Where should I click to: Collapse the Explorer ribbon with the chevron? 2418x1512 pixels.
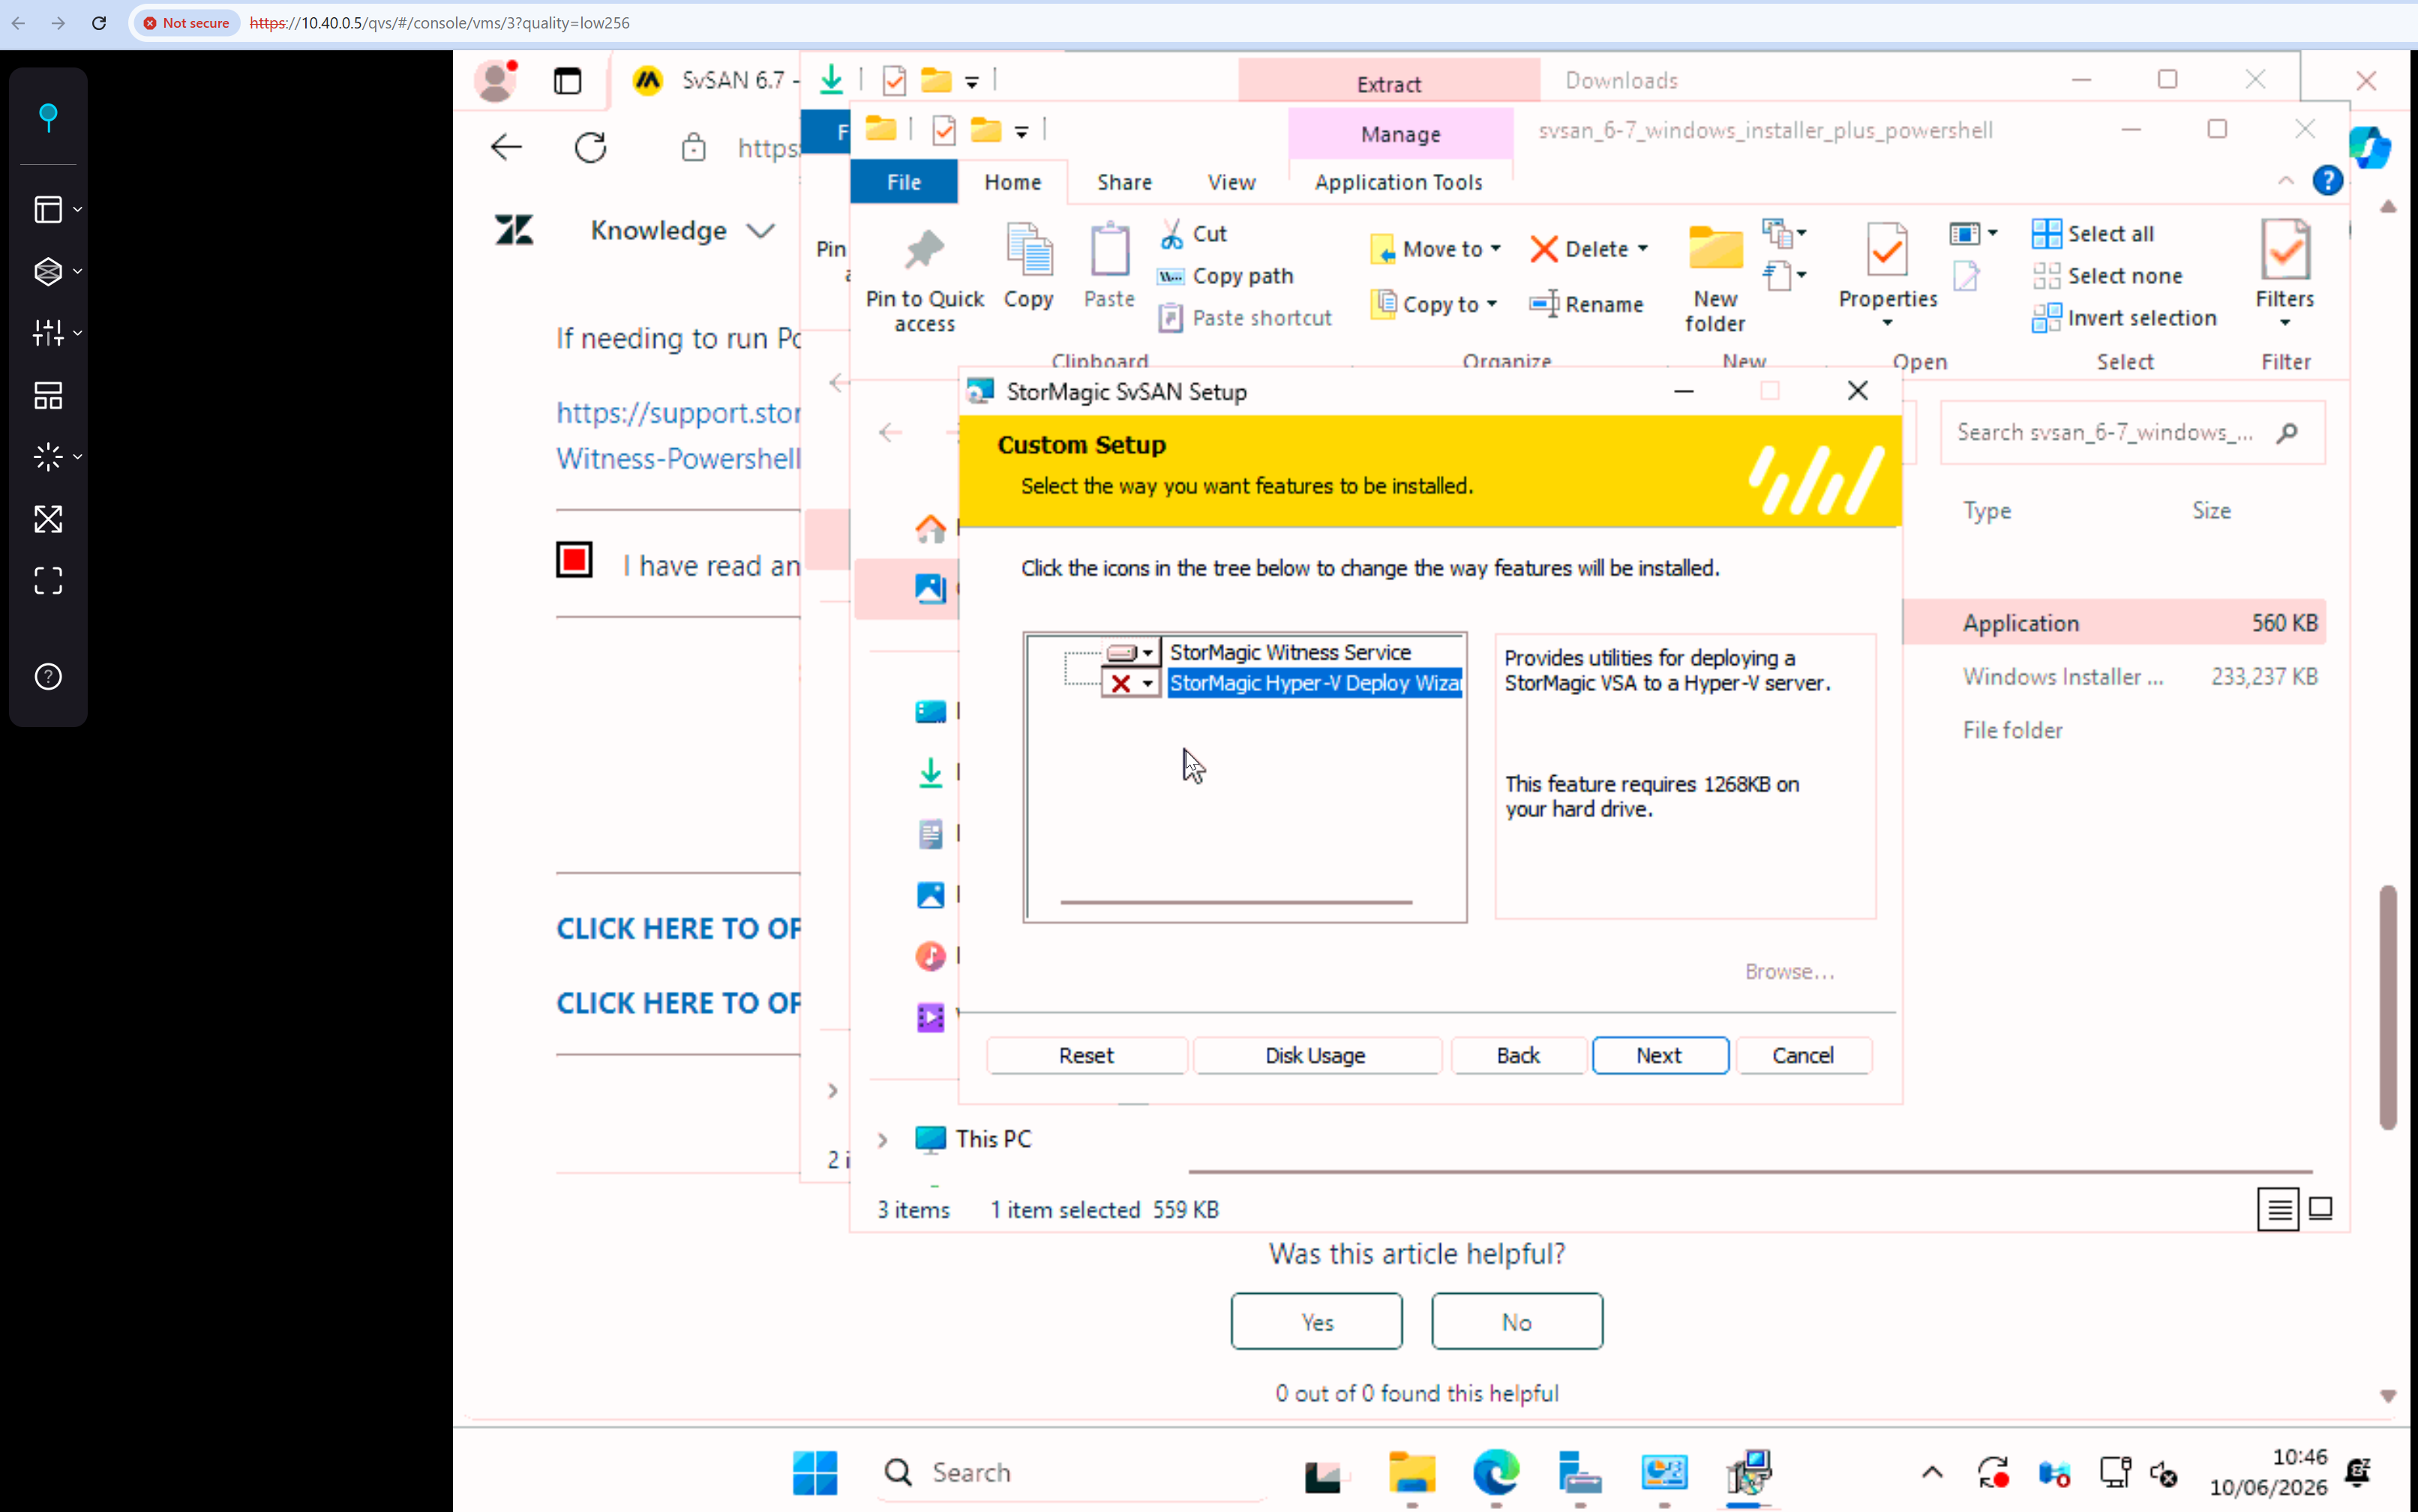coord(2285,181)
